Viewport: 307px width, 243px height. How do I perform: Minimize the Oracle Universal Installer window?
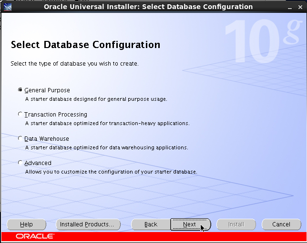click(290, 8)
